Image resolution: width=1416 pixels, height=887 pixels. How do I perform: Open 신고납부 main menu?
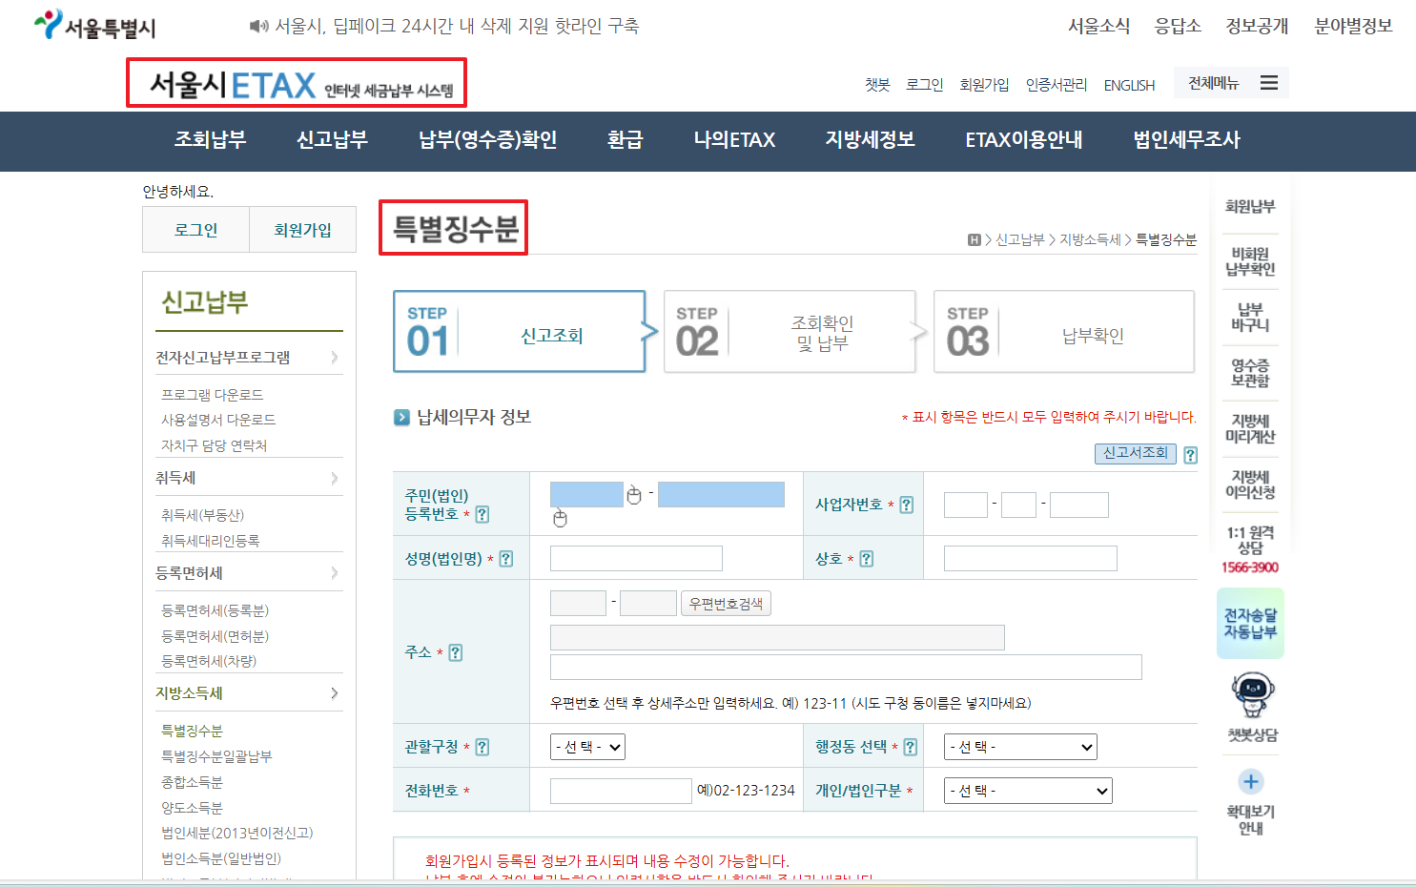click(x=332, y=140)
